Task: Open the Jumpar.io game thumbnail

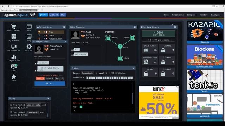Action: coord(205,106)
